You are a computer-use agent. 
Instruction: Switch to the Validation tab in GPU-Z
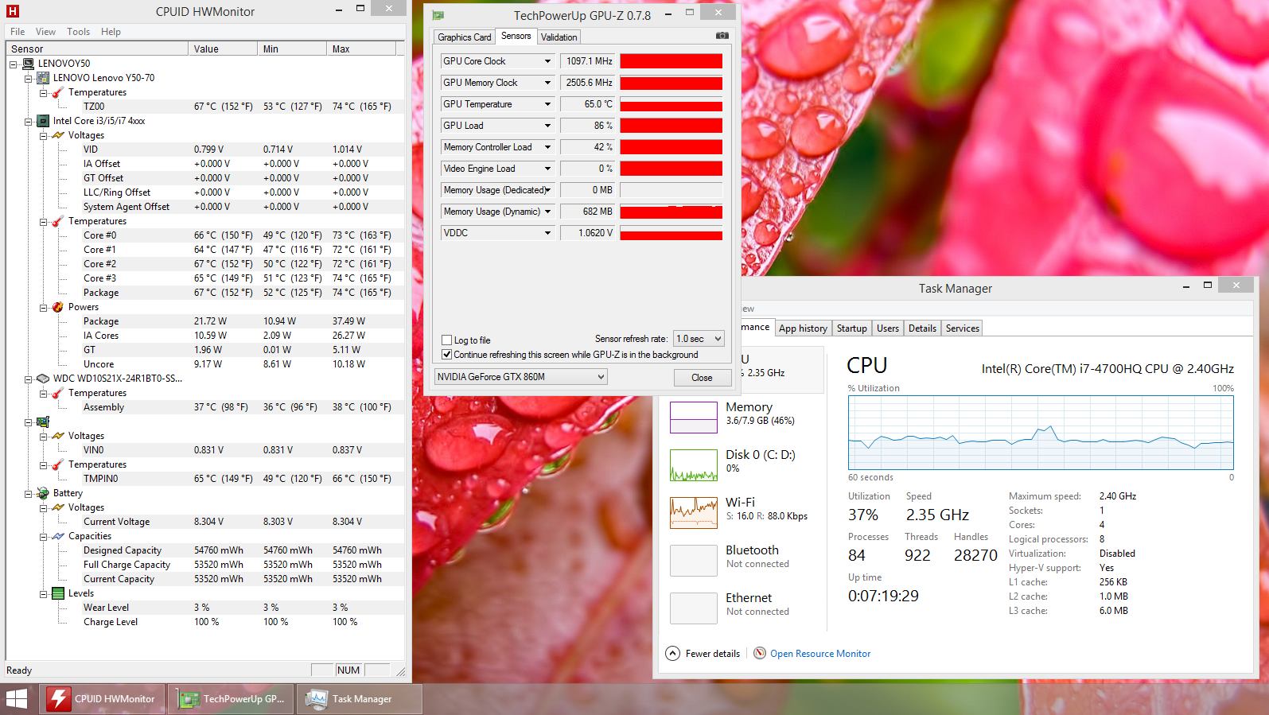[559, 37]
